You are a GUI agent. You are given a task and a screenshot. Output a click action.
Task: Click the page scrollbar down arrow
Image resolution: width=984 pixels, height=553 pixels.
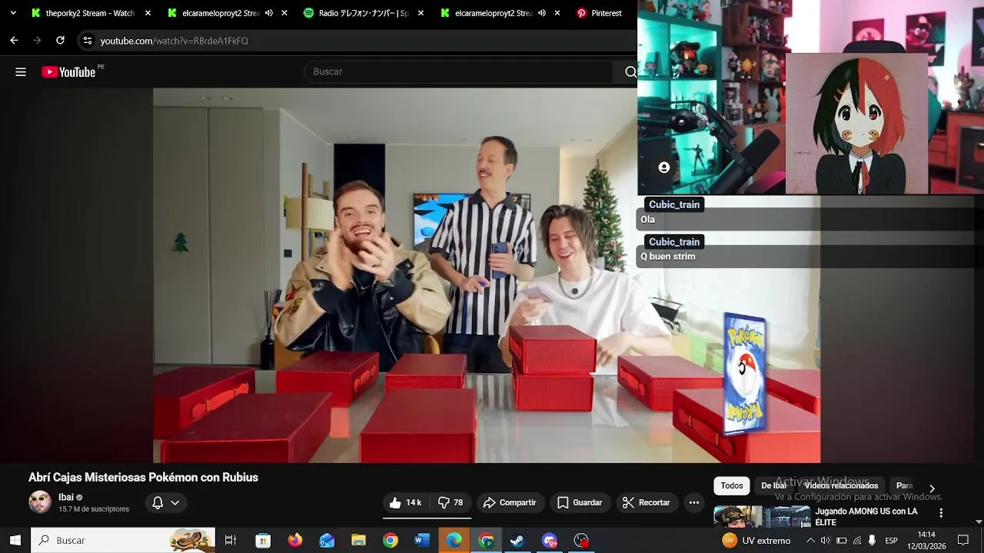coord(979,522)
